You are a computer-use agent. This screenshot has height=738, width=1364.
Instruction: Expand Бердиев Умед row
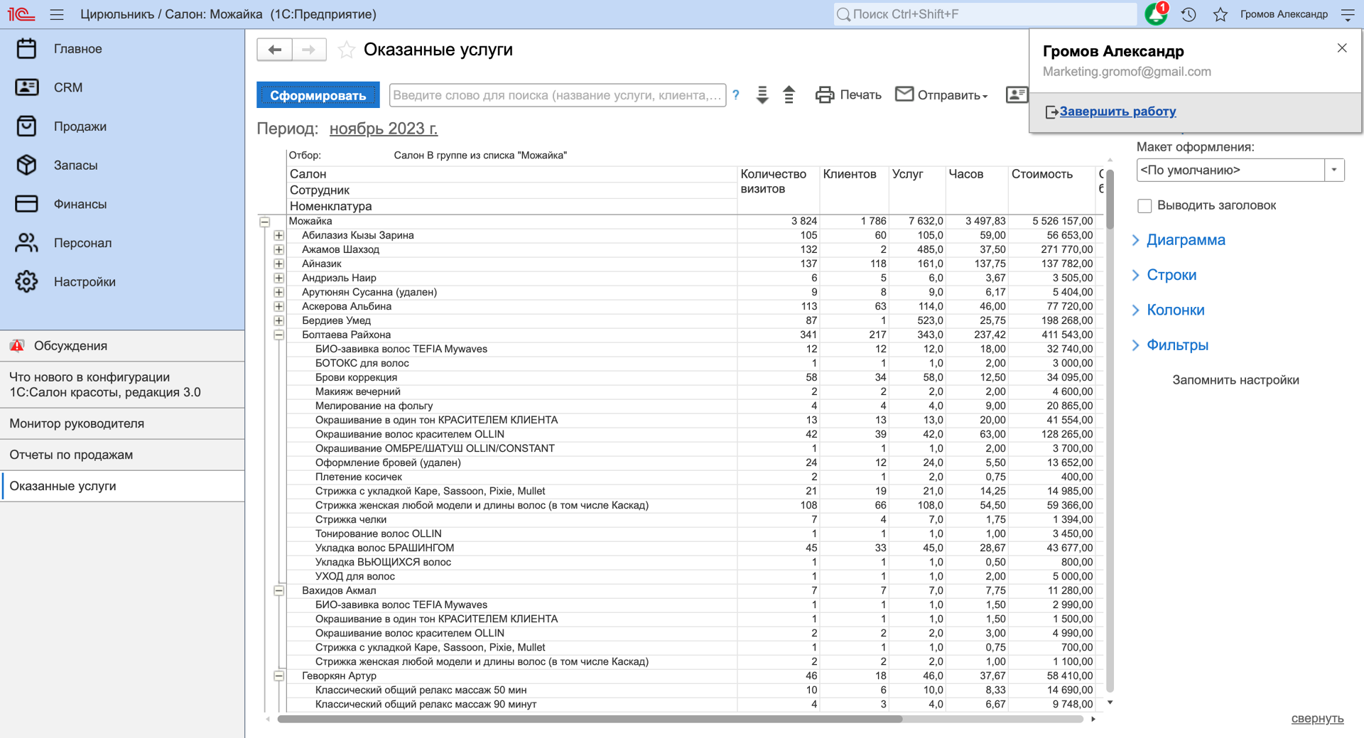point(278,321)
